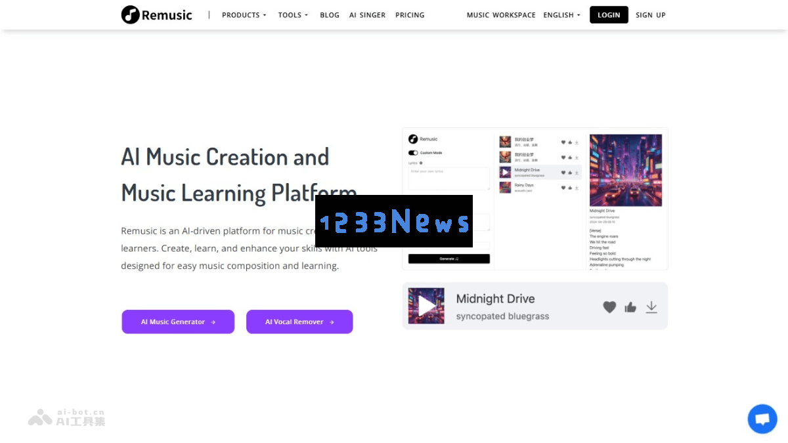Heart the Midnight Drive row in the song list
Screen dimensions: 788x443
(x=563, y=173)
